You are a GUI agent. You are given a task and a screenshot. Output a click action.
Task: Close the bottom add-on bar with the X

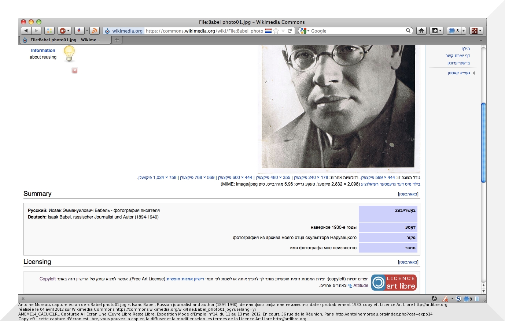click(23, 299)
